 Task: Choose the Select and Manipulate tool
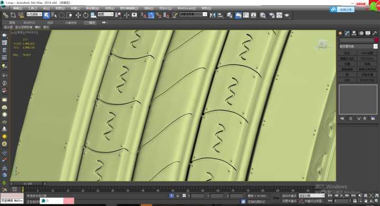click(x=127, y=15)
